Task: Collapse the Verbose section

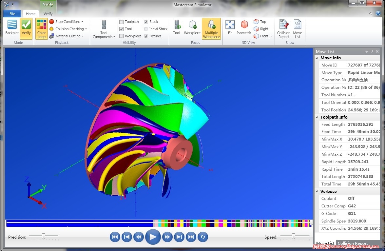Action: click(317, 192)
